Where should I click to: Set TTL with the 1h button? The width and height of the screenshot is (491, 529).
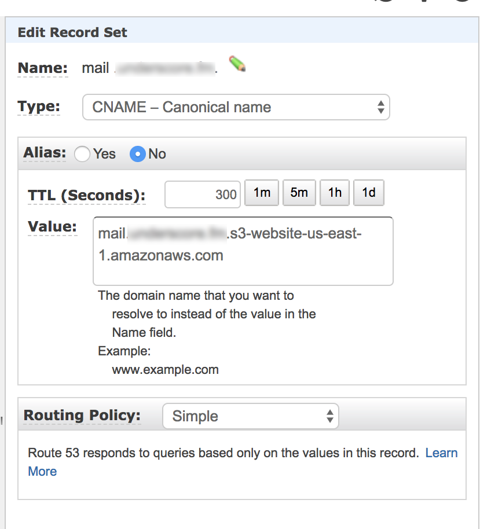[x=335, y=193]
